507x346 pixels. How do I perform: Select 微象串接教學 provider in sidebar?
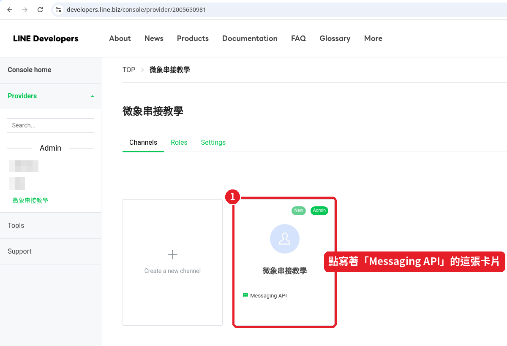[30, 200]
